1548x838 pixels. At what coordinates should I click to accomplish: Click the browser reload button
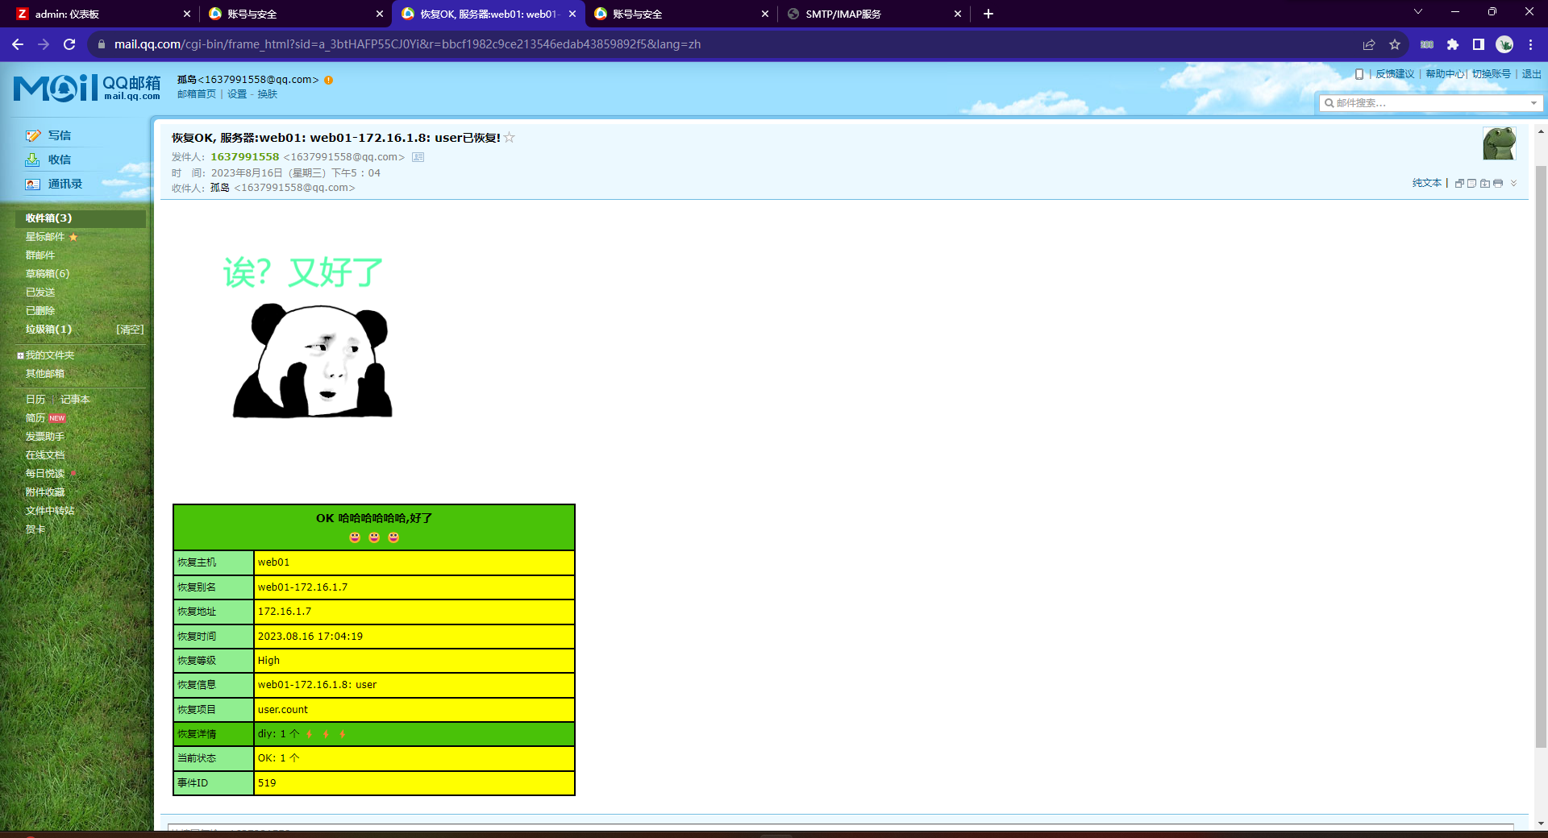[x=69, y=44]
